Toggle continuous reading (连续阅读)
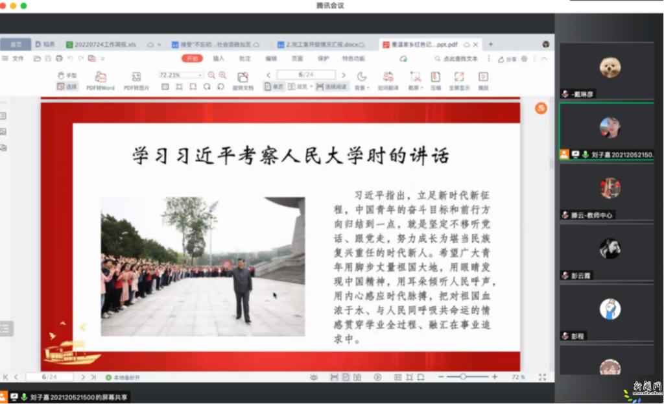Image resolution: width=664 pixels, height=404 pixels. [331, 87]
